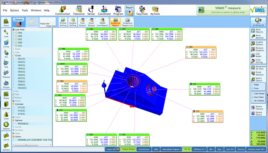Open the Windows menu

point(36,10)
